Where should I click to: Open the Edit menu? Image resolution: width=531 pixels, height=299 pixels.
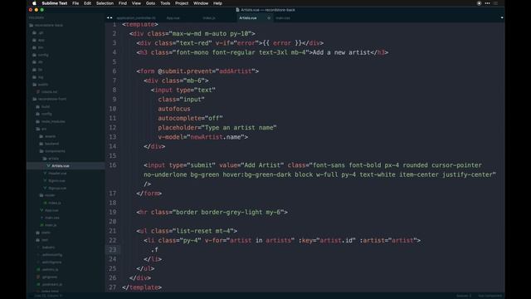pyautogui.click(x=87, y=3)
